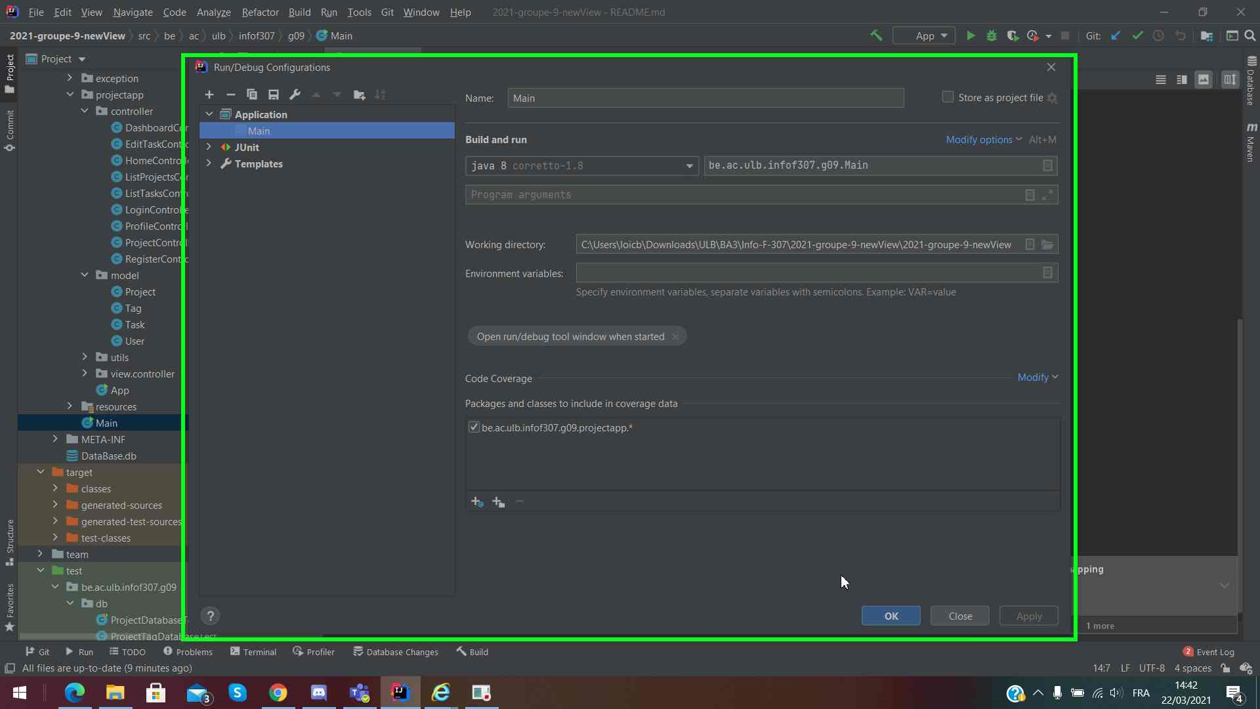
Task: Enable Store as project file
Action: [x=948, y=97]
